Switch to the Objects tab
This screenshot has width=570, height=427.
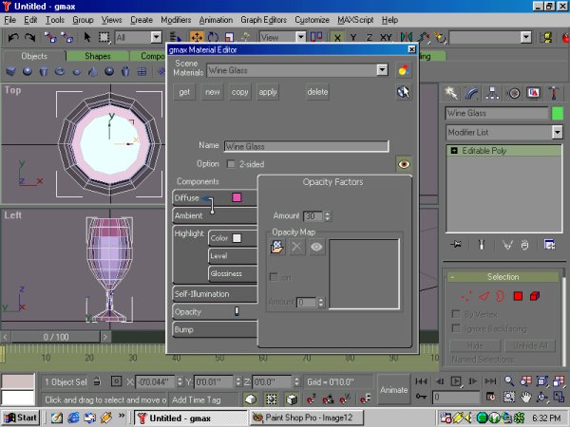(x=34, y=56)
